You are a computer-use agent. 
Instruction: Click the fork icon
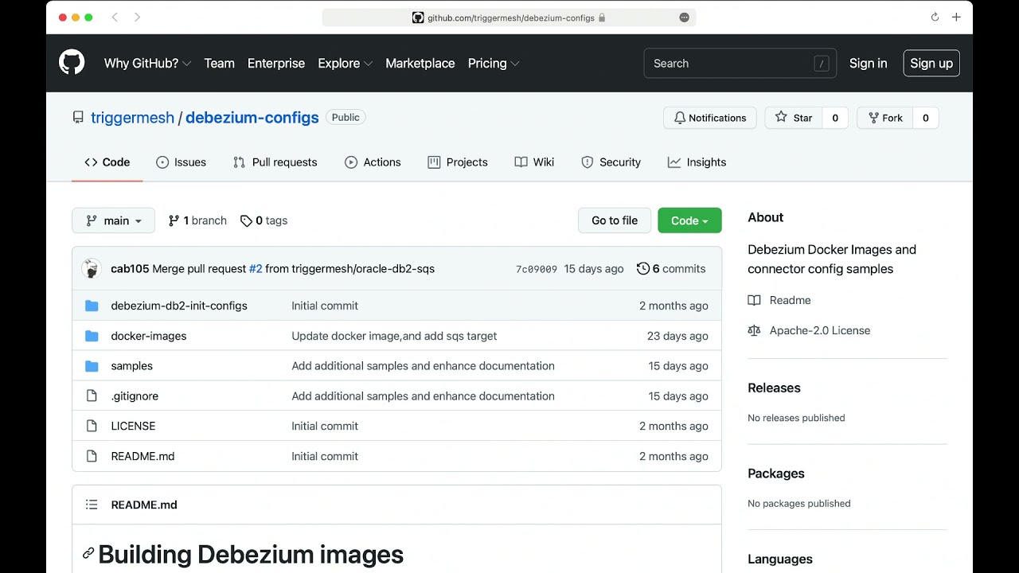873,118
